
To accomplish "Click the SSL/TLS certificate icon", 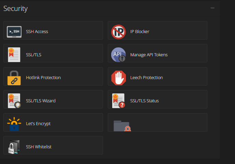I will point(14,55).
